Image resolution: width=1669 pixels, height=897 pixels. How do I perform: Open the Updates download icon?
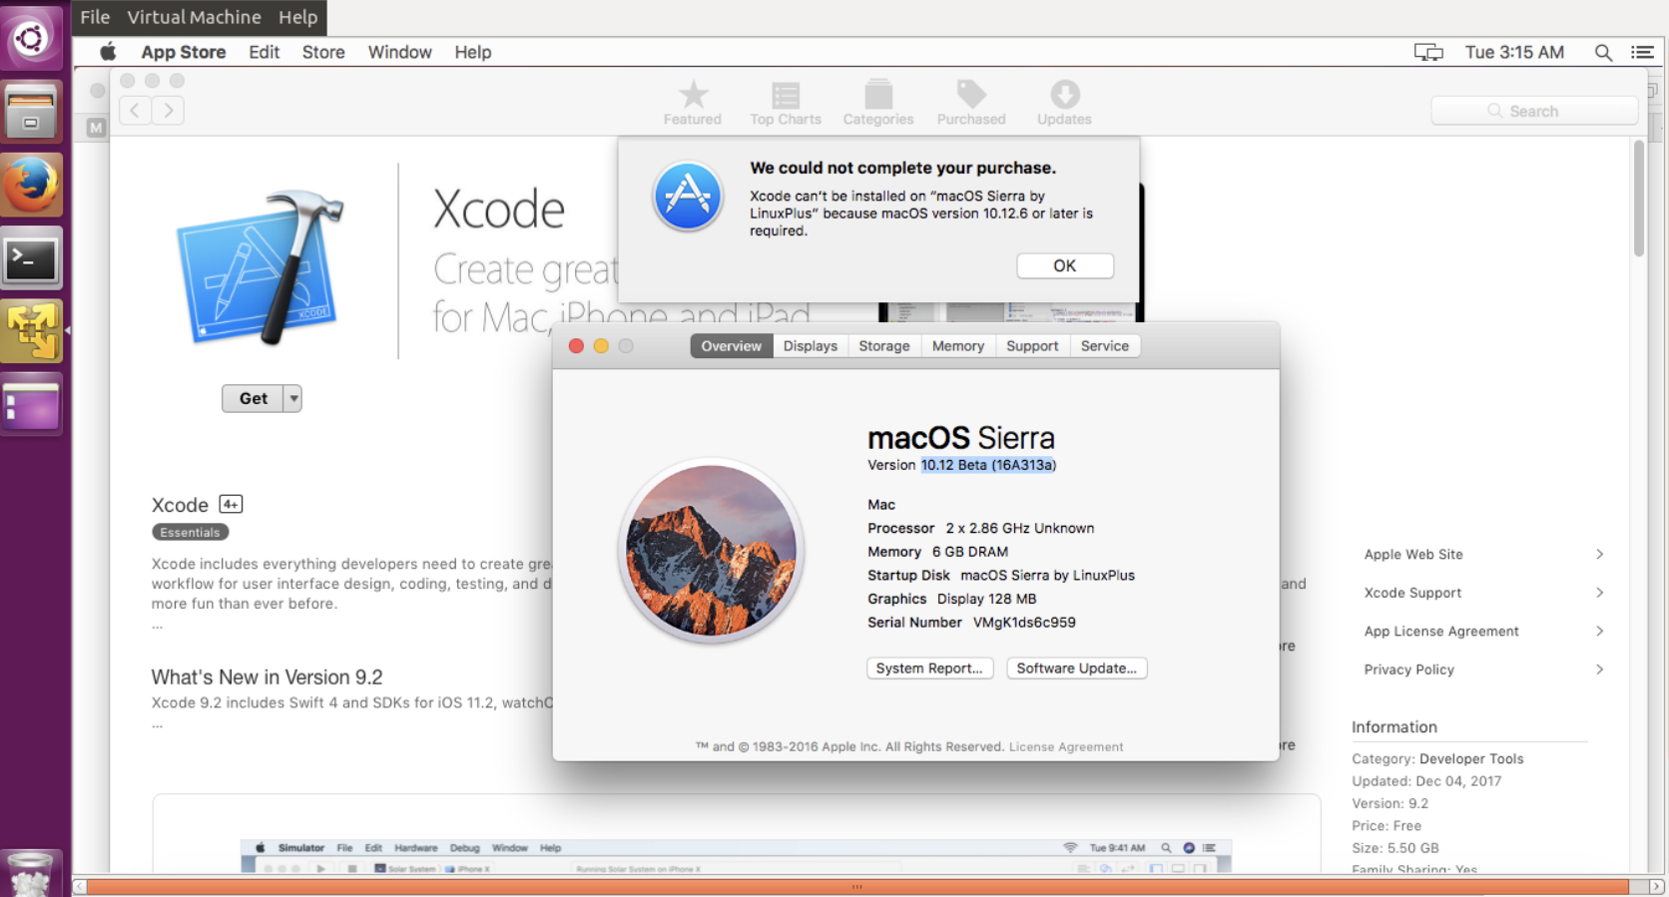pyautogui.click(x=1064, y=96)
